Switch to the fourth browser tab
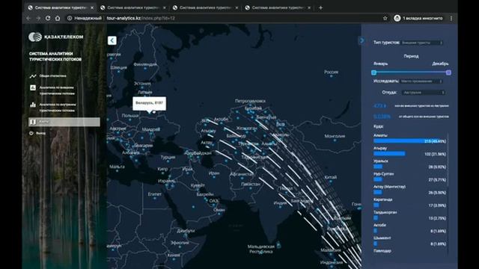Screen dimensions: 479x269 (x=278, y=7)
